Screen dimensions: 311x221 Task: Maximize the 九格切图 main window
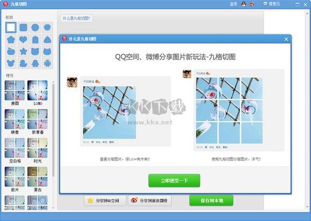tap(298, 5)
